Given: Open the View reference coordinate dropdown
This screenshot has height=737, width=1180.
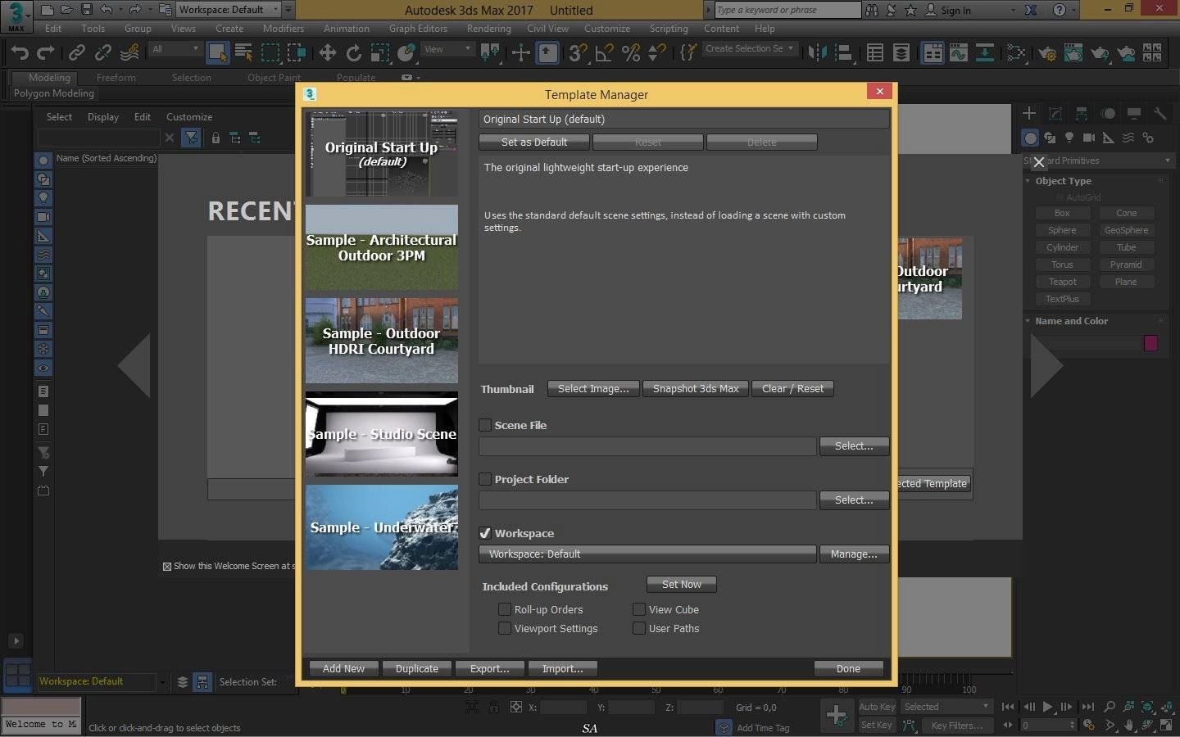Looking at the screenshot, I should (447, 49).
